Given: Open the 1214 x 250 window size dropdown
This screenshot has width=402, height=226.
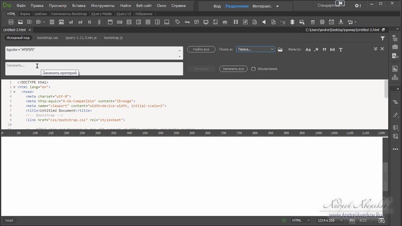Looking at the screenshot, I should (x=330, y=220).
